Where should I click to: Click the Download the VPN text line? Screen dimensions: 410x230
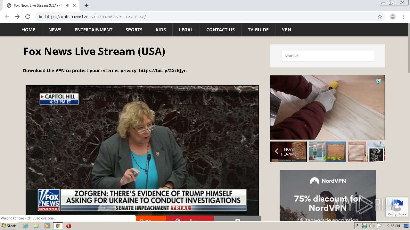click(x=105, y=71)
